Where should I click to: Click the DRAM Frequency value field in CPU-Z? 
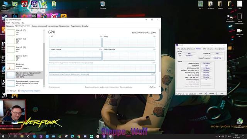(206, 63)
